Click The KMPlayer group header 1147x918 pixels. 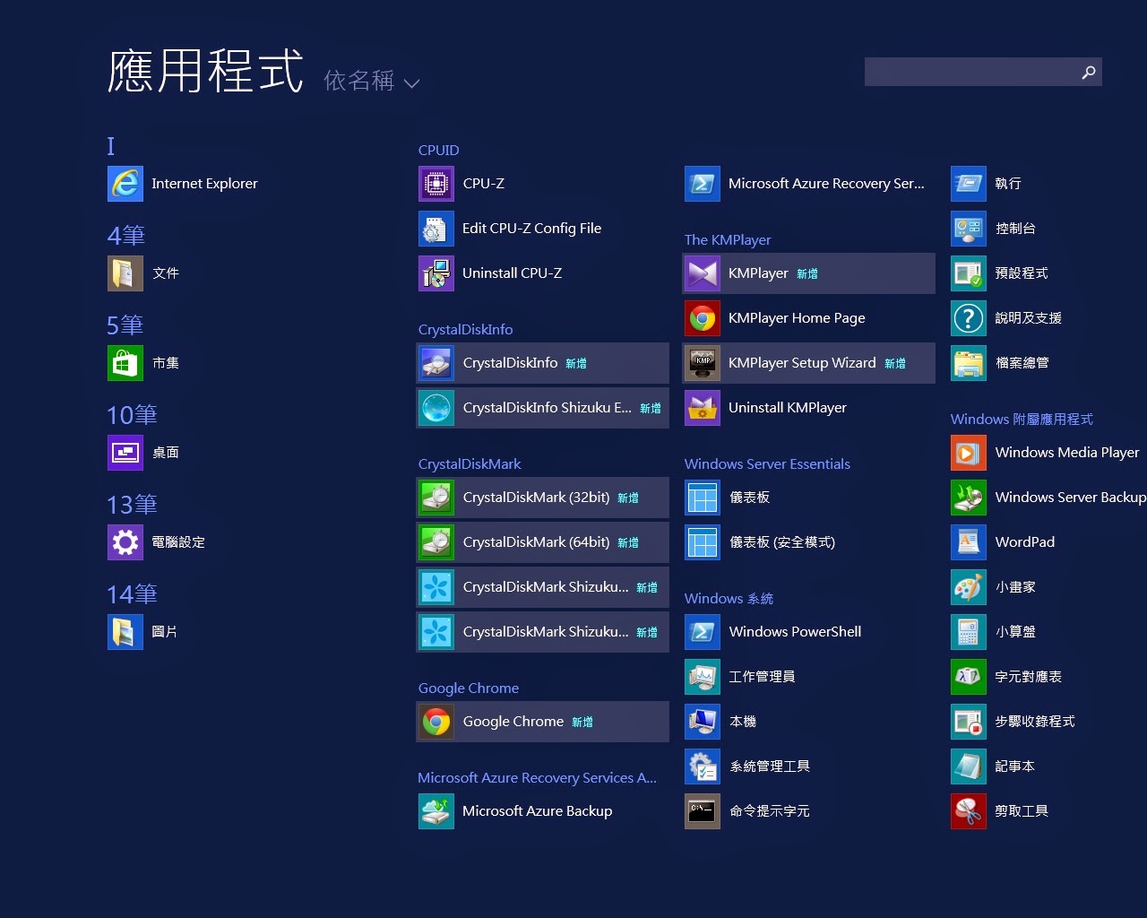[x=728, y=239]
